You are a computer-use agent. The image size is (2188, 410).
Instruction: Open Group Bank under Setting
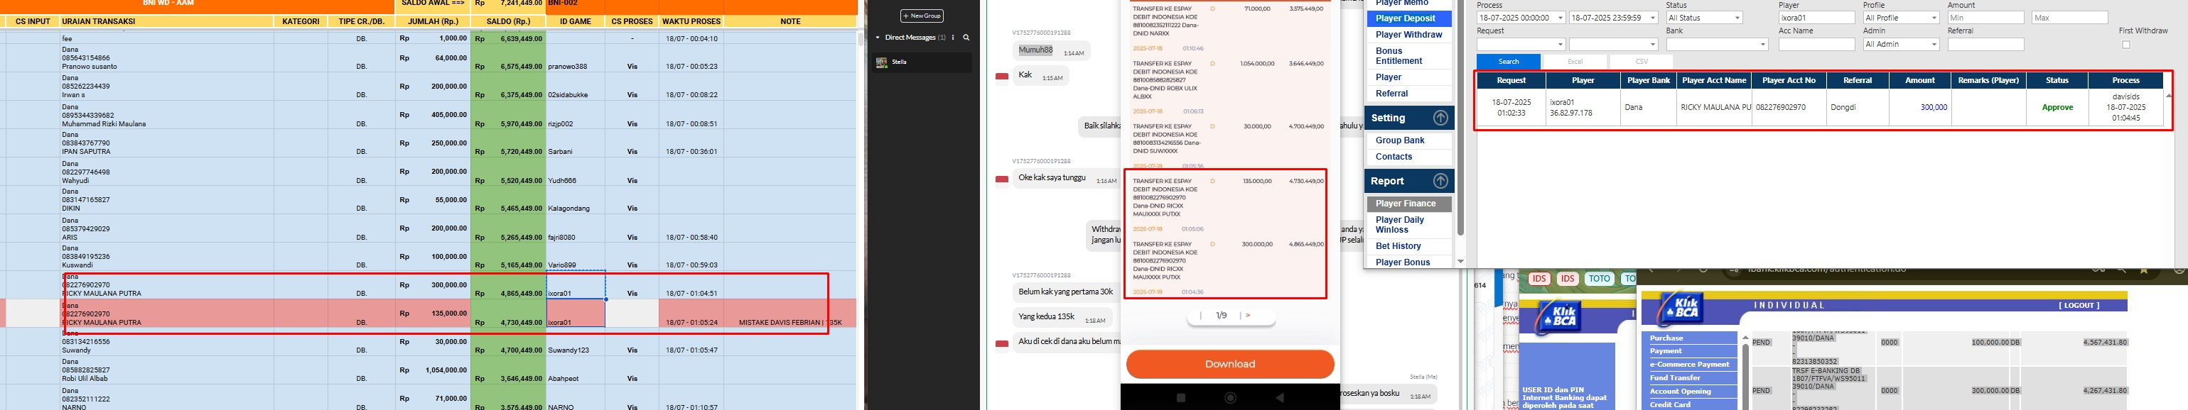click(x=1409, y=140)
